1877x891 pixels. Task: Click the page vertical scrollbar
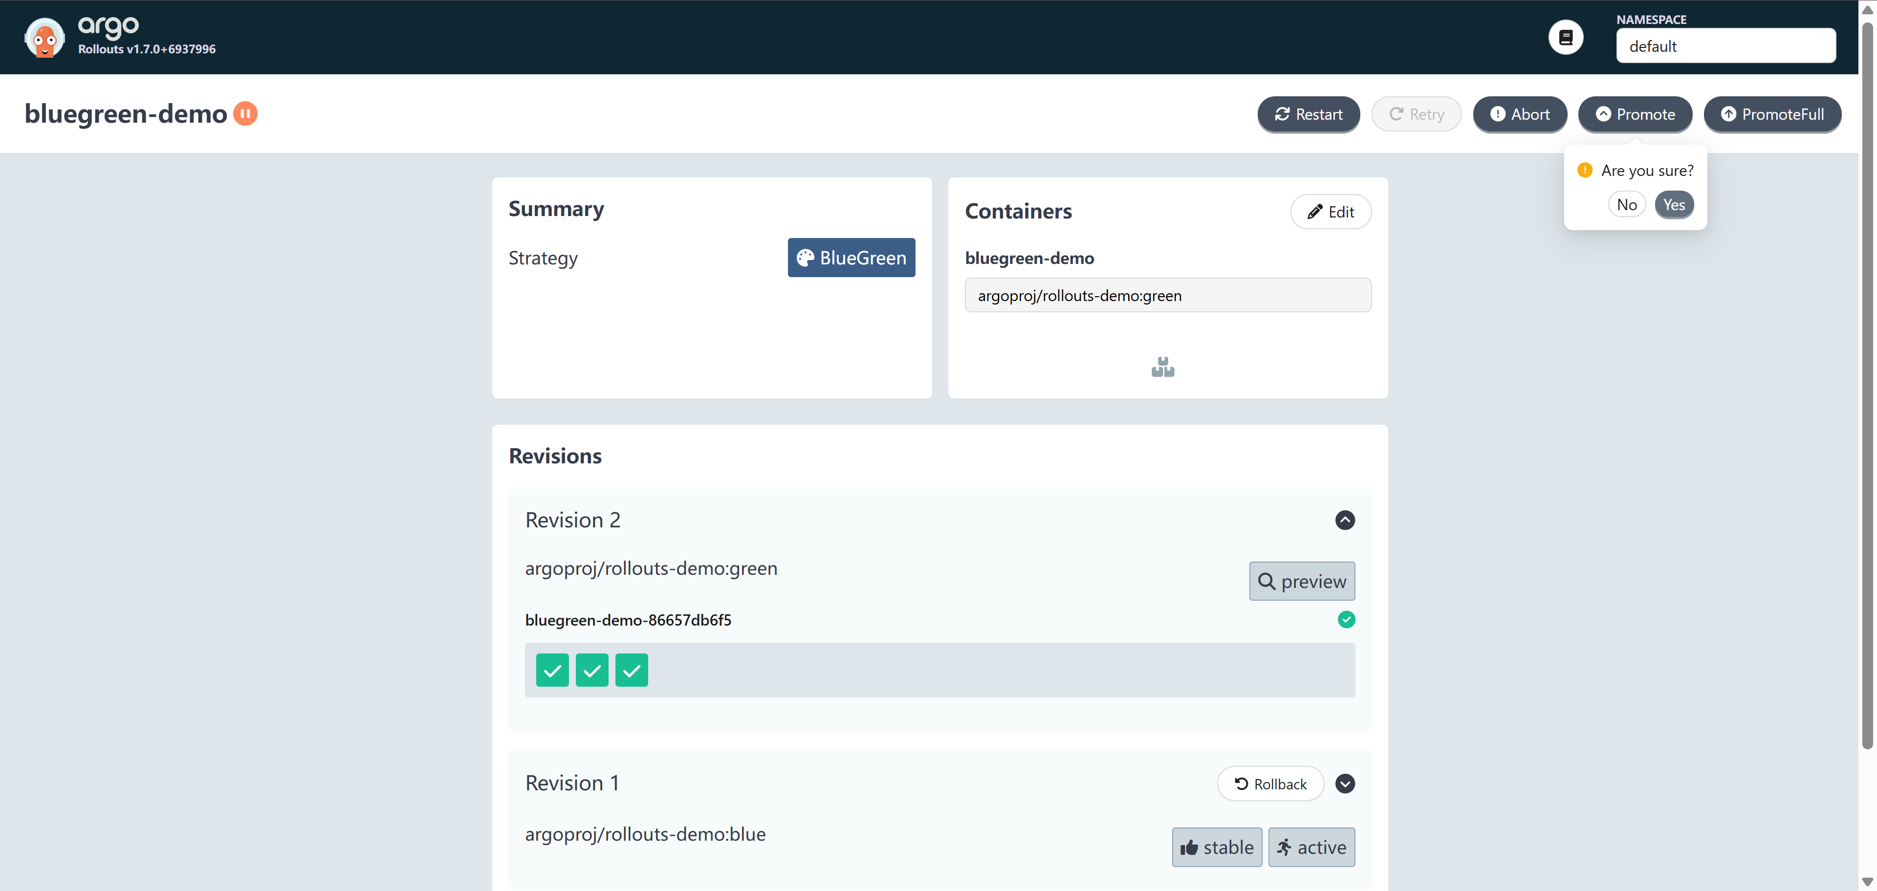pos(1868,386)
